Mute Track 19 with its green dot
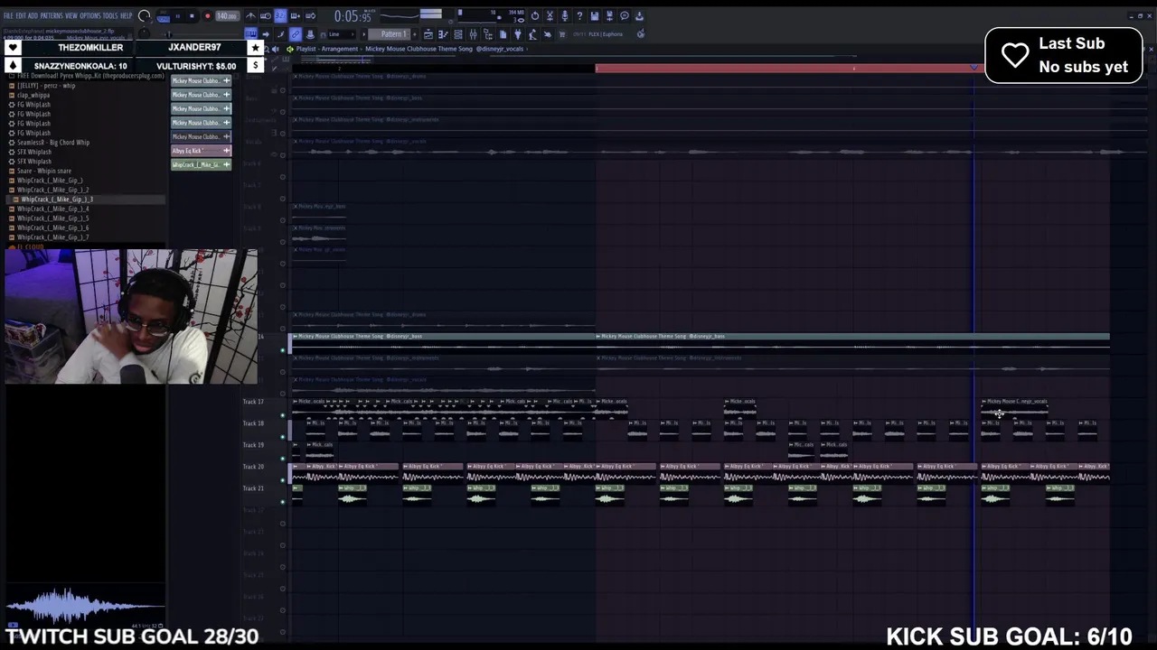 [283, 459]
